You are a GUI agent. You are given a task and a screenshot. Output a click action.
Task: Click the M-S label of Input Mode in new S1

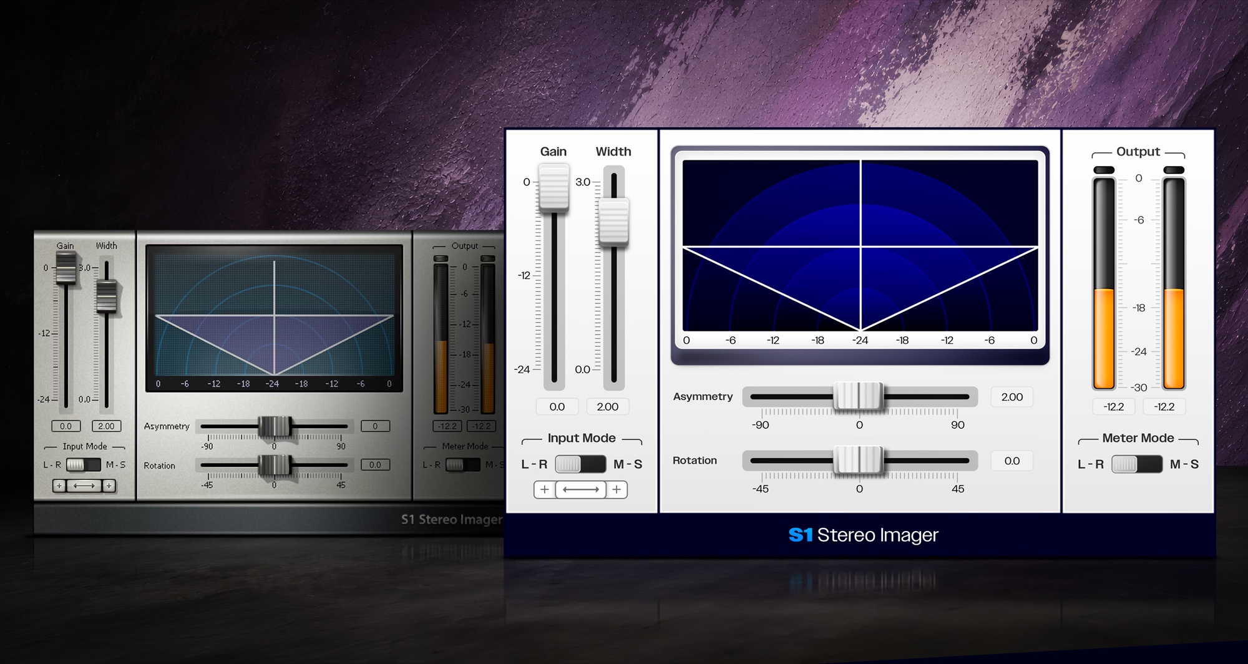[628, 464]
